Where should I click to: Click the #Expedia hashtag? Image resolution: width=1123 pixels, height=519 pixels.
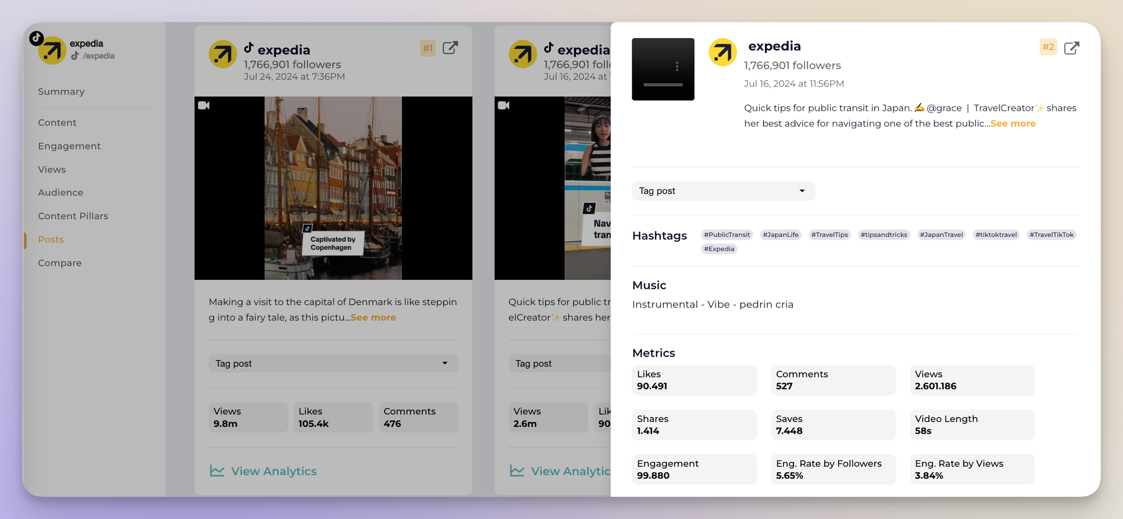click(x=719, y=249)
